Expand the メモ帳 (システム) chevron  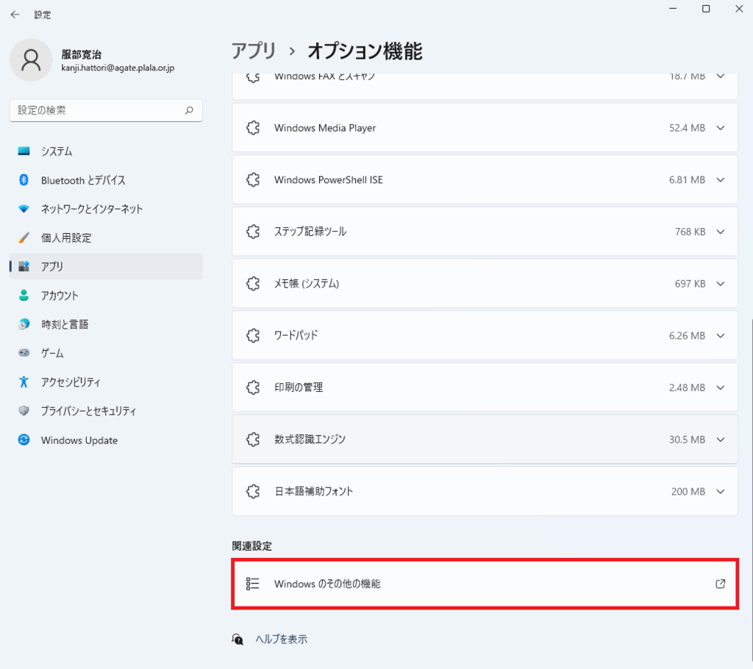tap(721, 283)
